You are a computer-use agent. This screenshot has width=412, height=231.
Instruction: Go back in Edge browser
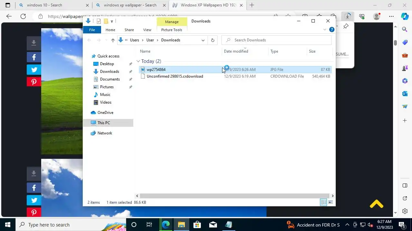[x=9, y=16]
